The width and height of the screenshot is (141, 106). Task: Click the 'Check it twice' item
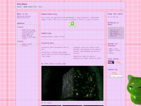[115, 50]
